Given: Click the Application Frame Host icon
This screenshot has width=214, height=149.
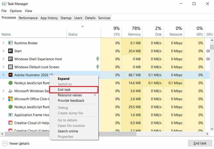Looking at the screenshot, I should 11,115.
